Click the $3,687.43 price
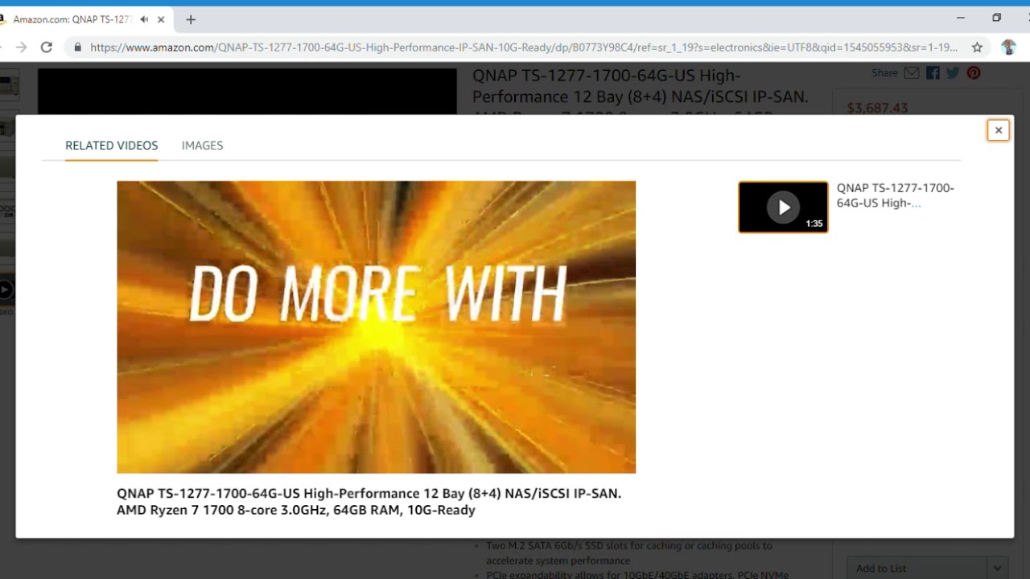Image resolution: width=1030 pixels, height=579 pixels. tap(877, 108)
